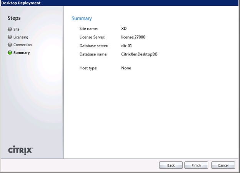Image resolution: width=240 pixels, height=173 pixels.
Task: Select the Connection step bullet icon
Action: click(10, 45)
